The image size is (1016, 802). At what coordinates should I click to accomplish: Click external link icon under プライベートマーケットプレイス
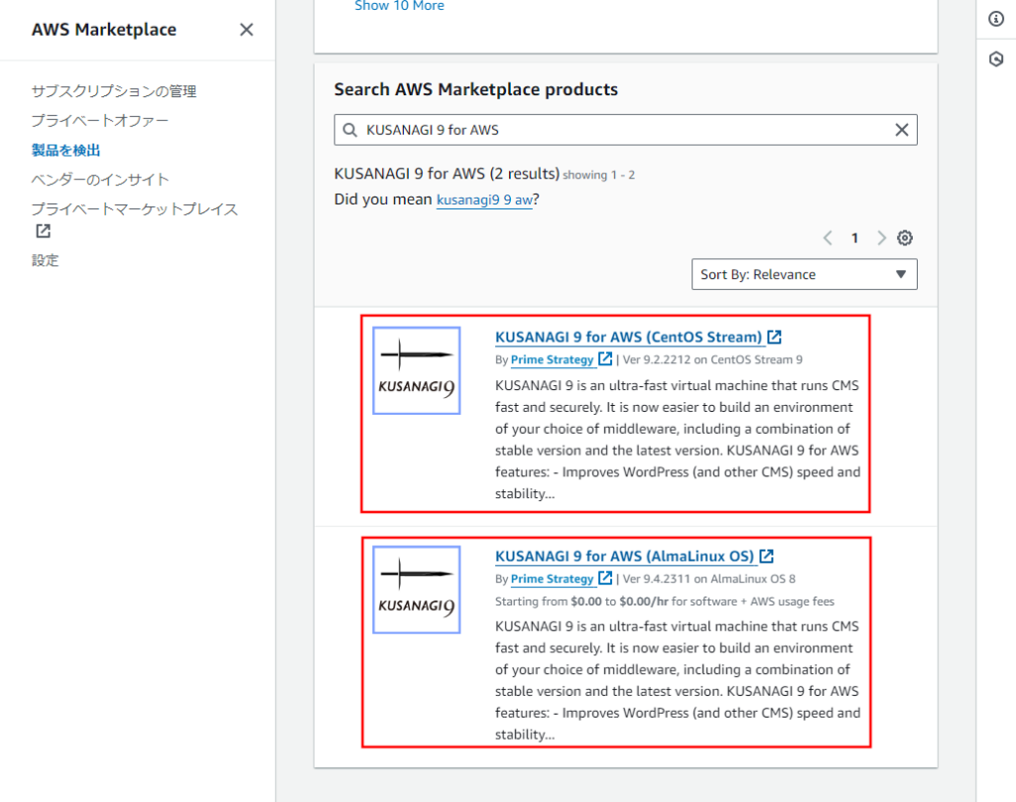(43, 231)
